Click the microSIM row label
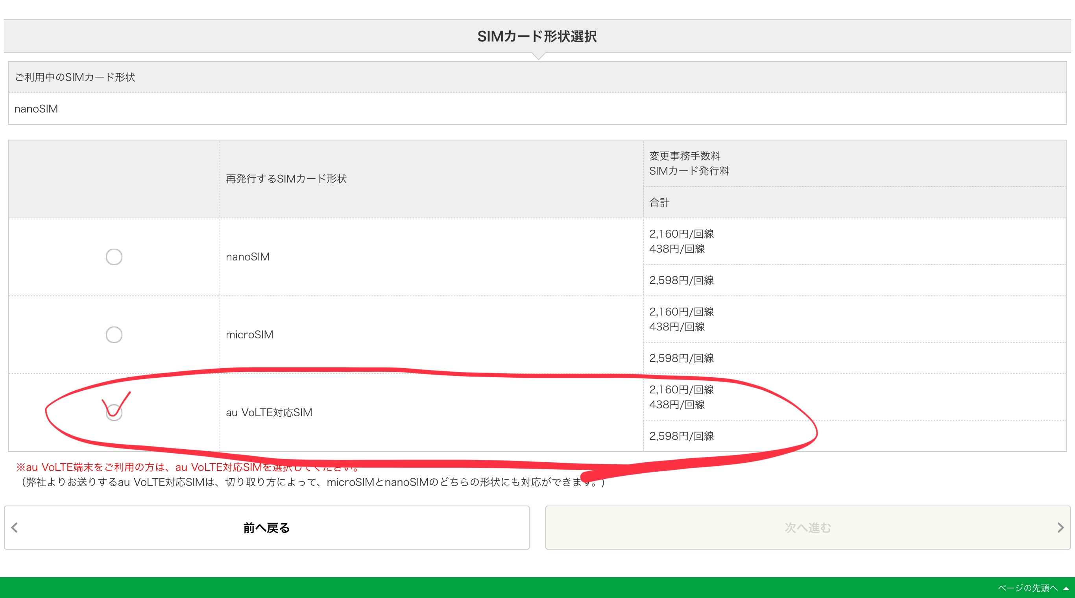 (x=249, y=335)
